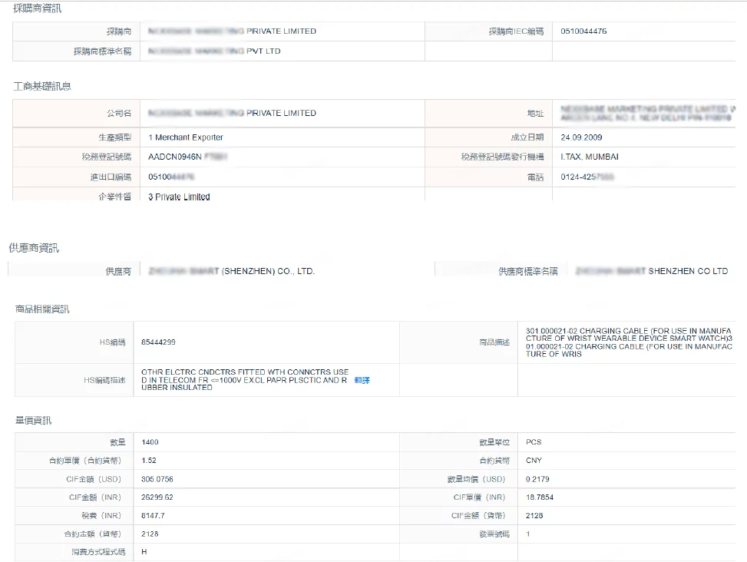Click the HS code value 85444299
The width and height of the screenshot is (747, 562).
(158, 342)
